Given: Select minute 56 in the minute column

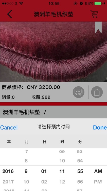Looking at the screenshot, I should [x=80, y=182].
